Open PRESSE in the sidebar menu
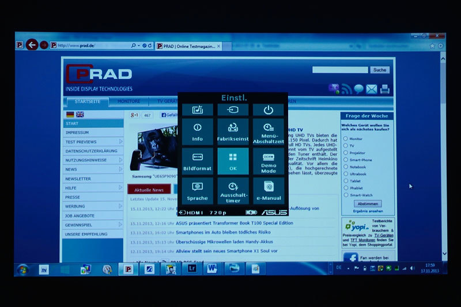This screenshot has width=461, height=307. pyautogui.click(x=73, y=197)
